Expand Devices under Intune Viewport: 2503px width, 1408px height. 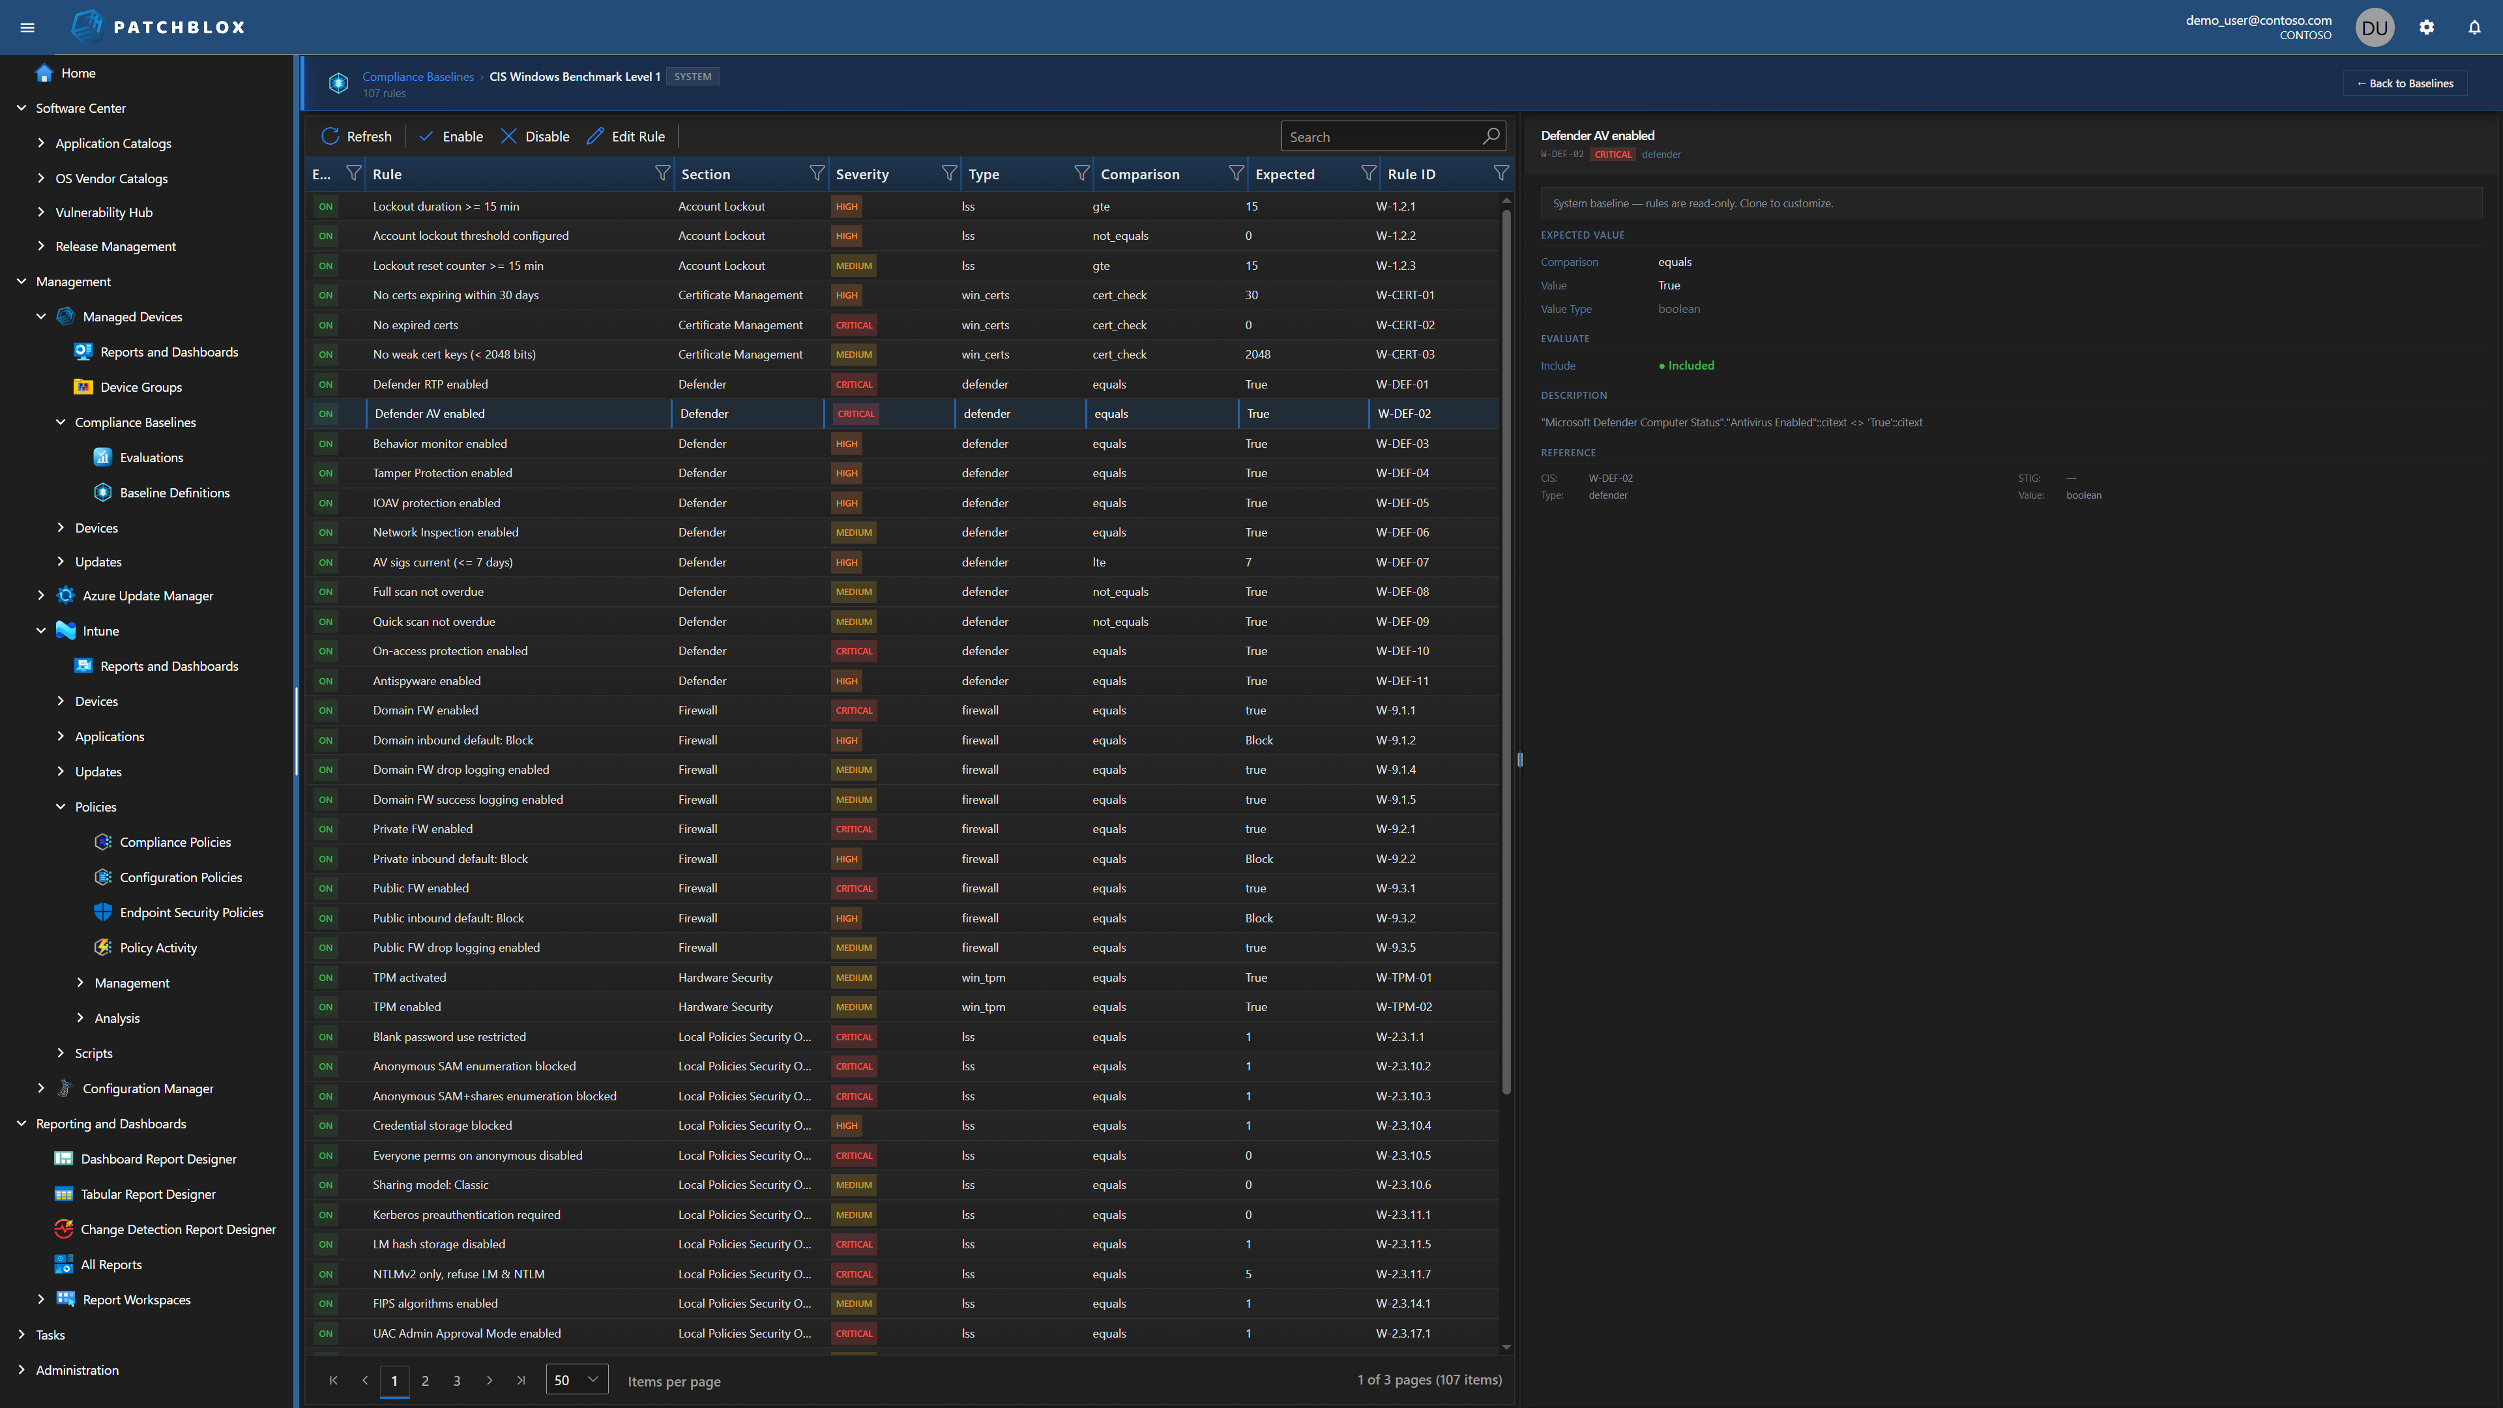point(96,701)
